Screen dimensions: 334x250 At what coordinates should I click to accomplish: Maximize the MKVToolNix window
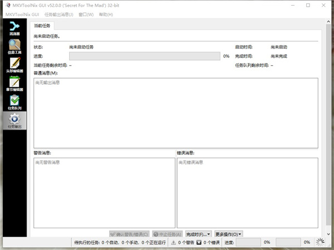point(308,6)
